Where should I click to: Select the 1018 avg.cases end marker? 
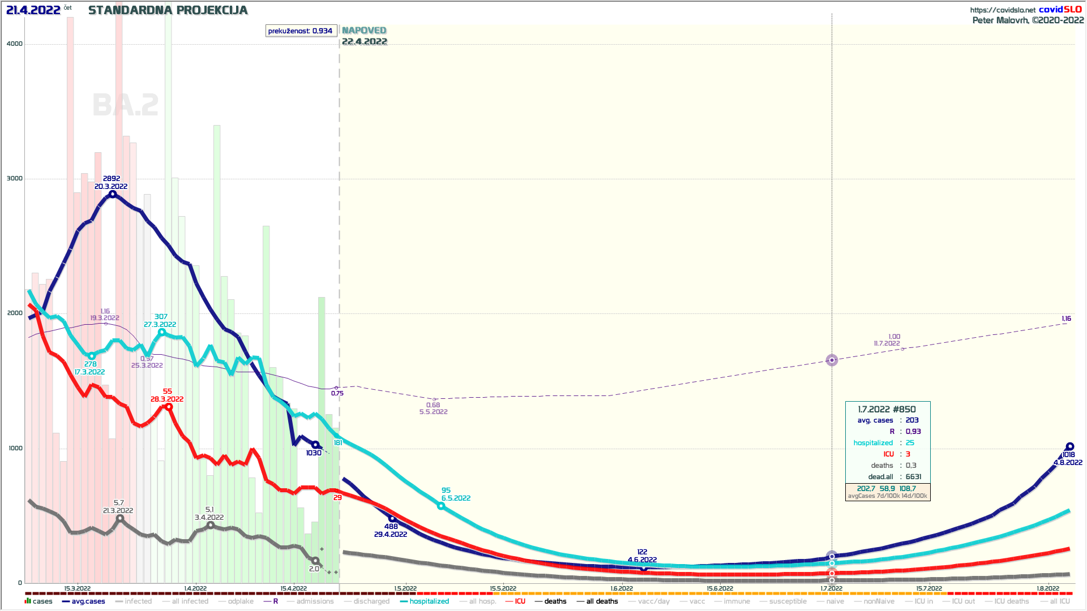[1069, 447]
